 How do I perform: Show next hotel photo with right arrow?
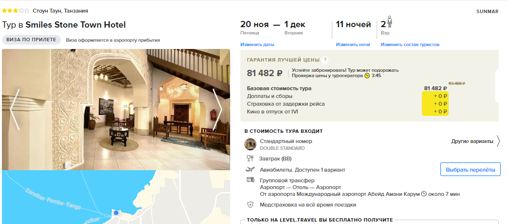tap(218, 110)
